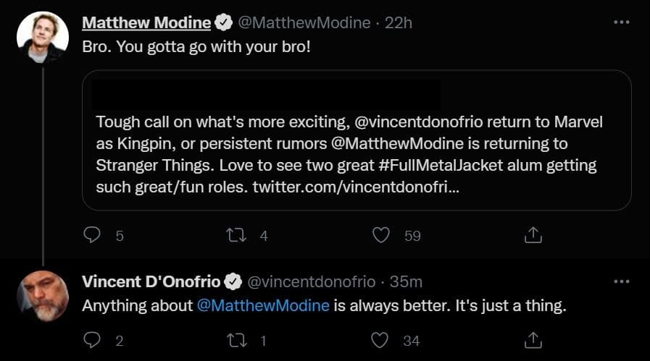This screenshot has width=650, height=361.
Task: Open the 22h timestamp of Modine's tweet
Action: click(399, 22)
